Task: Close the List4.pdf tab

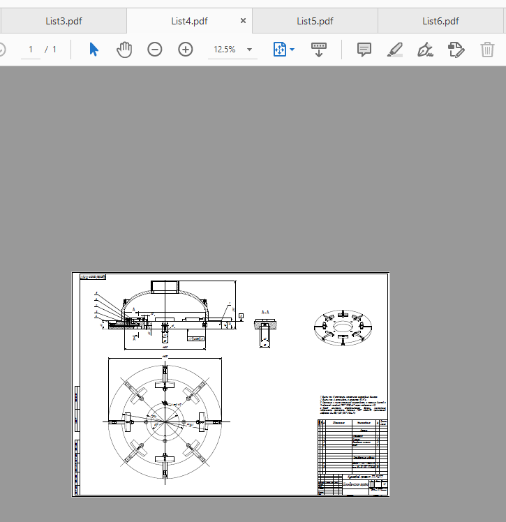Action: (x=243, y=21)
